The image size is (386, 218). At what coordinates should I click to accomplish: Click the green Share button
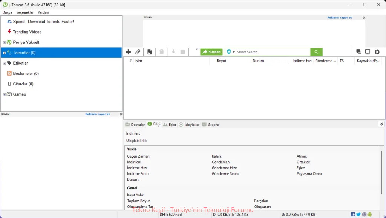(x=211, y=52)
